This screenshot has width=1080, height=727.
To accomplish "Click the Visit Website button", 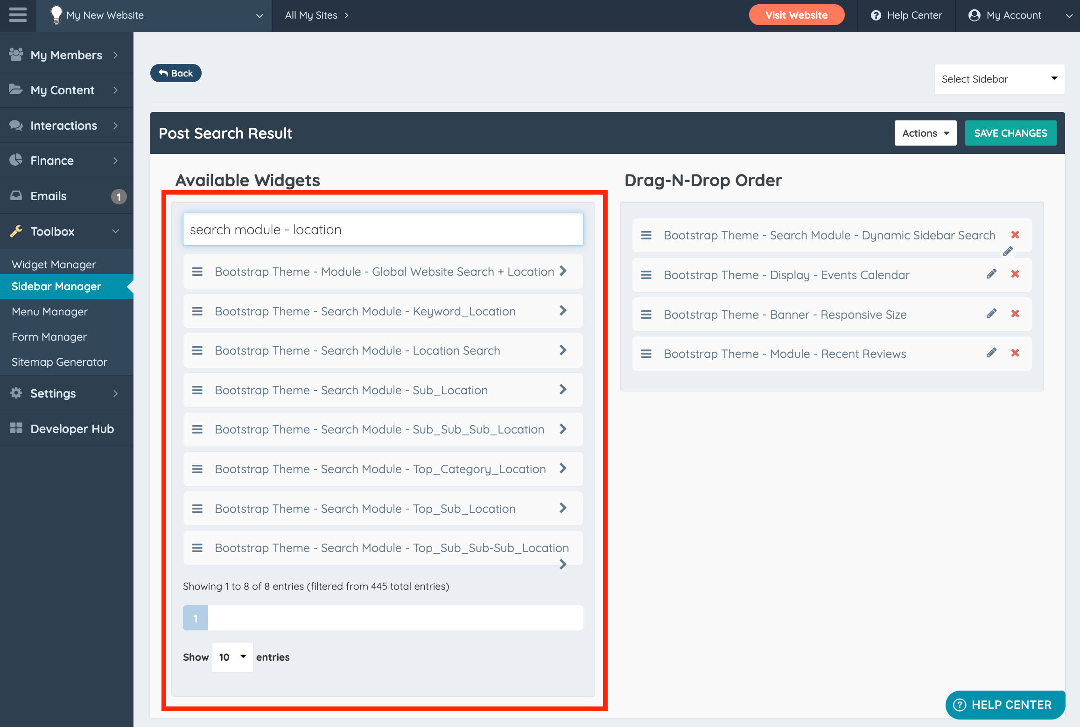I will coord(796,15).
